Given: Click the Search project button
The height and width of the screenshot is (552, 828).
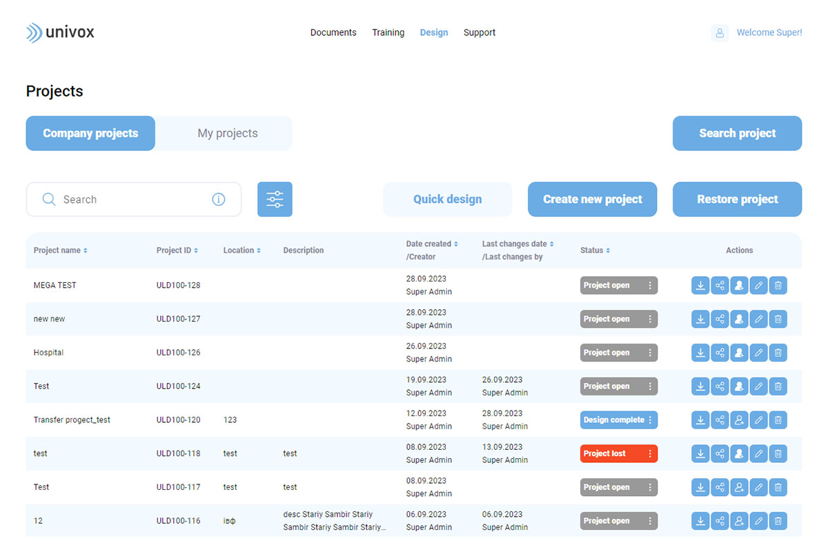Looking at the screenshot, I should (x=738, y=133).
